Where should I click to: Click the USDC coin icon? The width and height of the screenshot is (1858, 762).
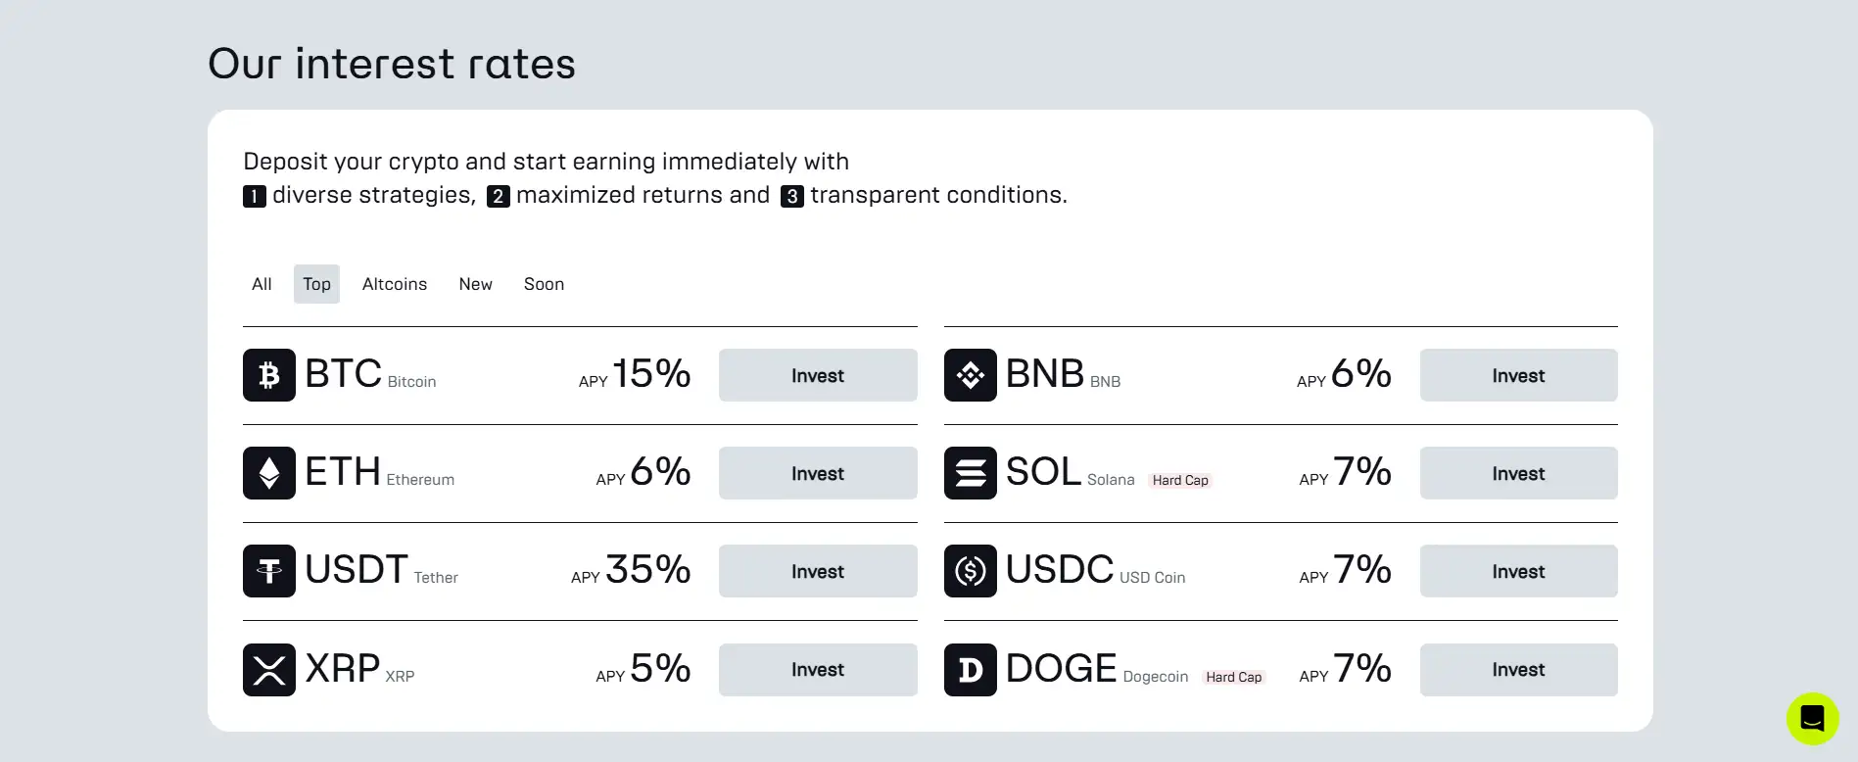pyautogui.click(x=970, y=571)
